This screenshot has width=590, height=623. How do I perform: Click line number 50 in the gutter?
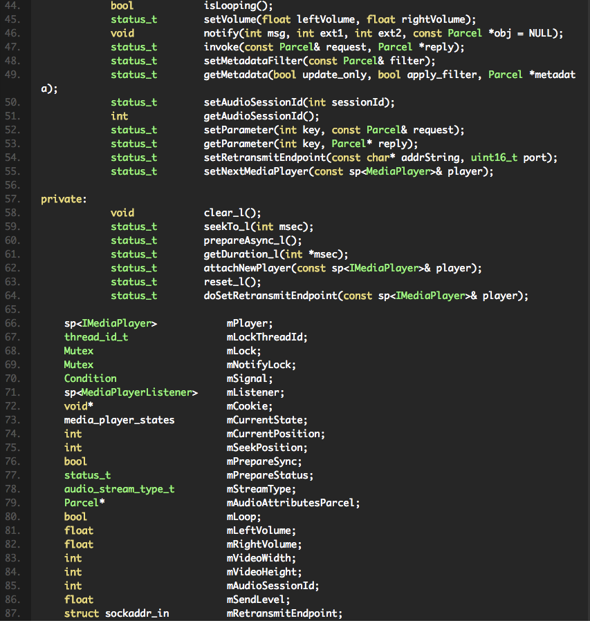coord(14,102)
